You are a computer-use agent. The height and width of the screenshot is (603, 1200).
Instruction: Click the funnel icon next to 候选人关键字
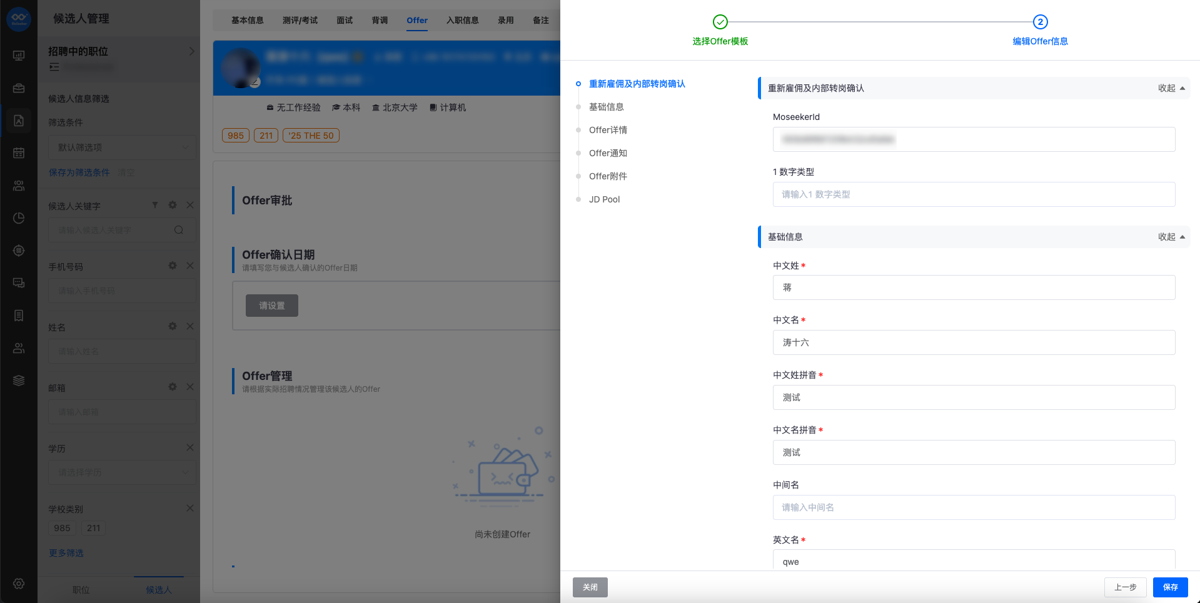155,205
